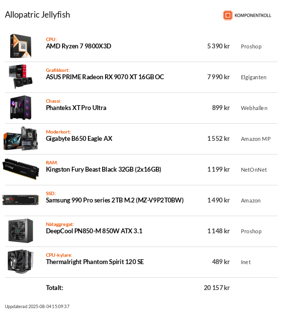Open the Kingston Fury RAM sticks image

21,169
